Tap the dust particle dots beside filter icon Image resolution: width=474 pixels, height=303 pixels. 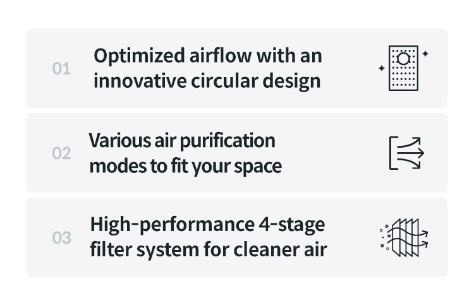tap(384, 237)
